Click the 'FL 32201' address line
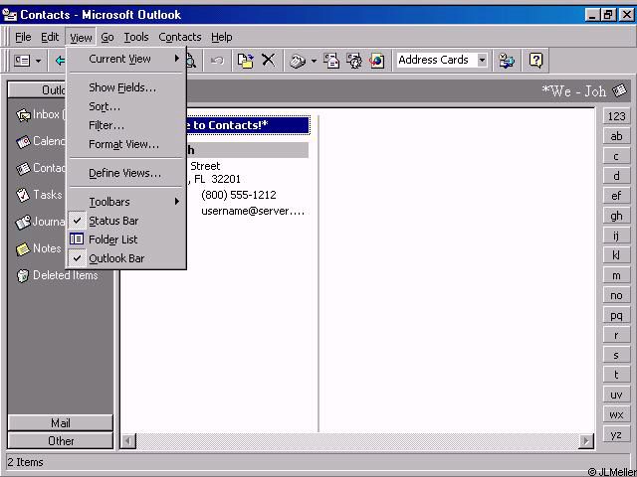 [217, 179]
